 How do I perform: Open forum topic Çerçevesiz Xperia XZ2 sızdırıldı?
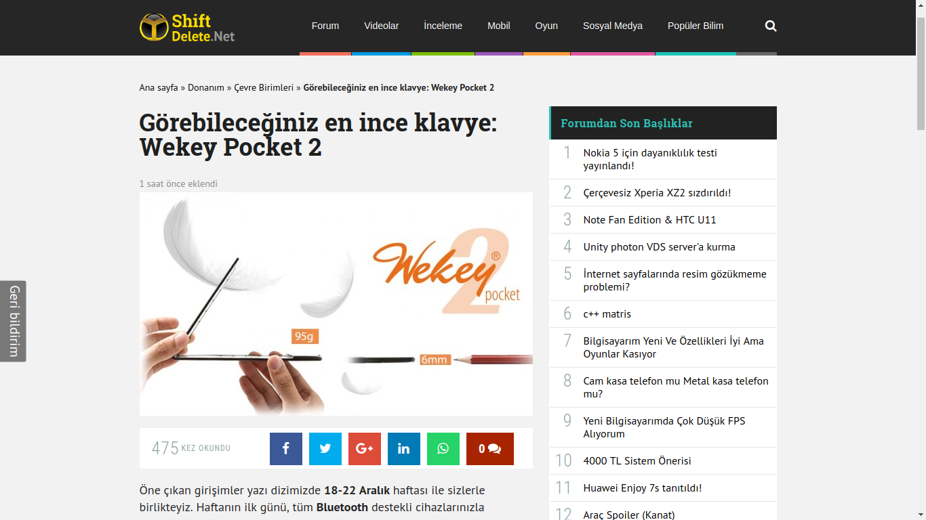tap(657, 193)
